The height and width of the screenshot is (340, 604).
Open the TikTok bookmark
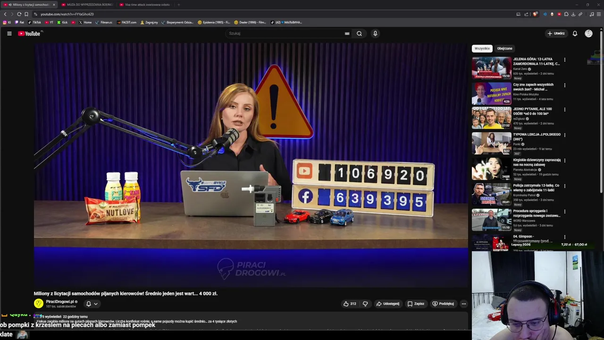(34, 22)
